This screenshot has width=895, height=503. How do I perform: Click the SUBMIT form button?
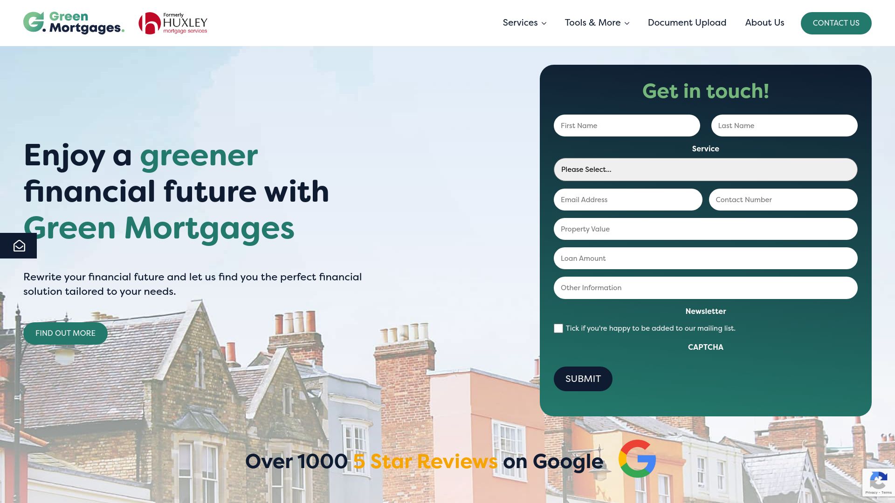(x=583, y=379)
